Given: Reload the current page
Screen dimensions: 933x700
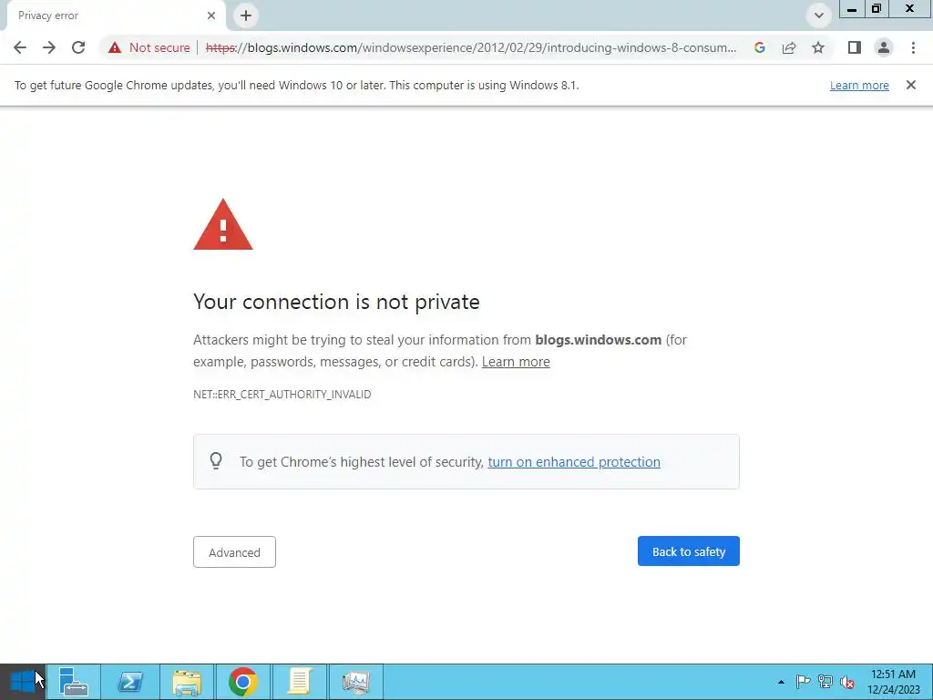Looking at the screenshot, I should click(78, 47).
